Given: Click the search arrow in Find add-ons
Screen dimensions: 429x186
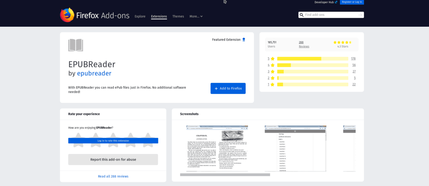Looking at the screenshot, I should coord(360,15).
